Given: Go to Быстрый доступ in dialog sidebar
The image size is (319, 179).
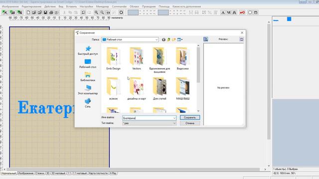Looking at the screenshot, I should (x=88, y=51).
